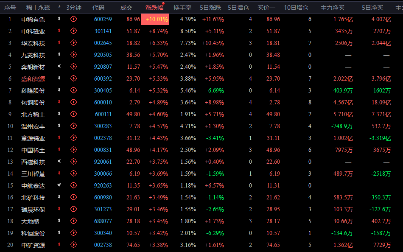The height and width of the screenshot is (252, 403).
Task: Click the 稀土永磁 sector header
Action: [38, 7]
